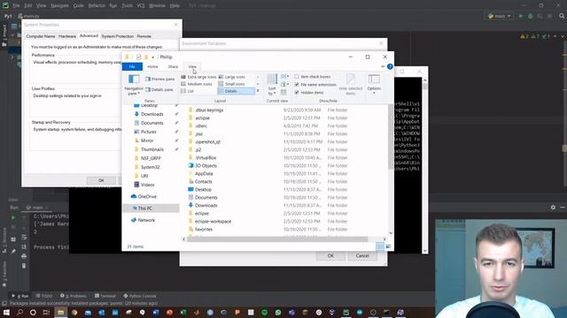Click the Run tool window settings gear
Image resolution: width=567 pixels, height=318 pixels.
coord(553,208)
